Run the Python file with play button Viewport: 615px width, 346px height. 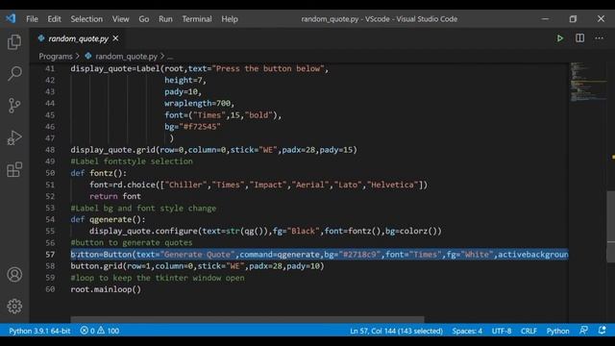[559, 38]
